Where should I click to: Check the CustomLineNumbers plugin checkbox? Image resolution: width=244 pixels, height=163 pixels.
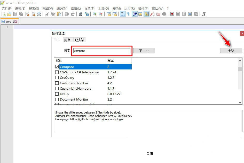[x=57, y=89]
